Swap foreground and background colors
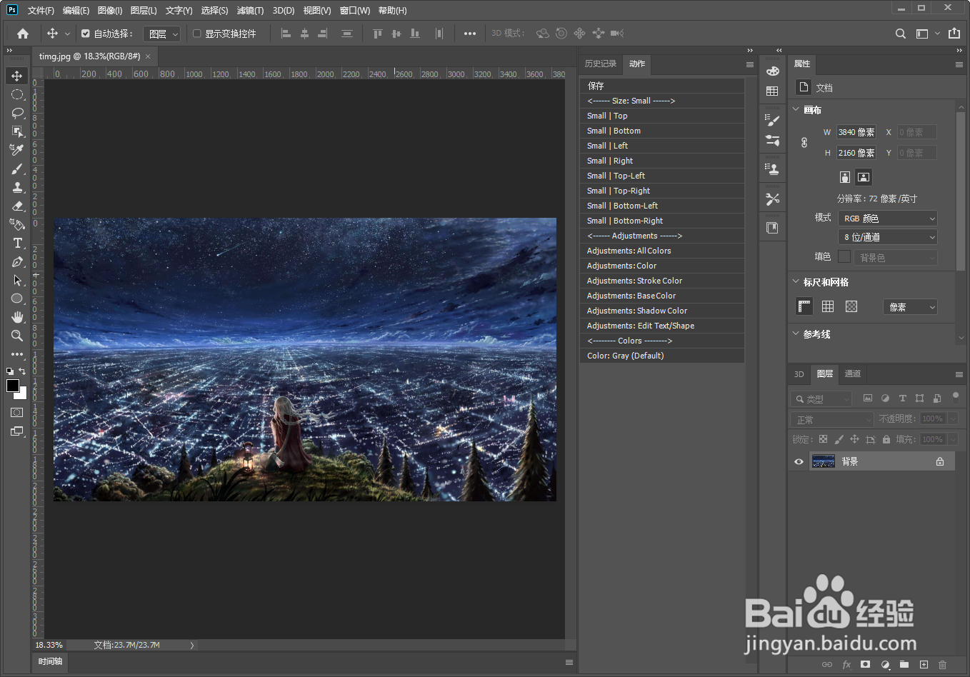The width and height of the screenshot is (970, 677). (x=22, y=371)
